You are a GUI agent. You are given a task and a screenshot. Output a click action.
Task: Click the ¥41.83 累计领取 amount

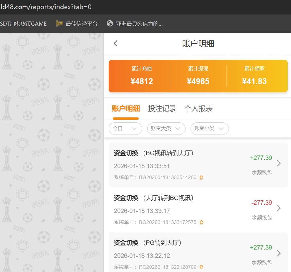pos(254,81)
